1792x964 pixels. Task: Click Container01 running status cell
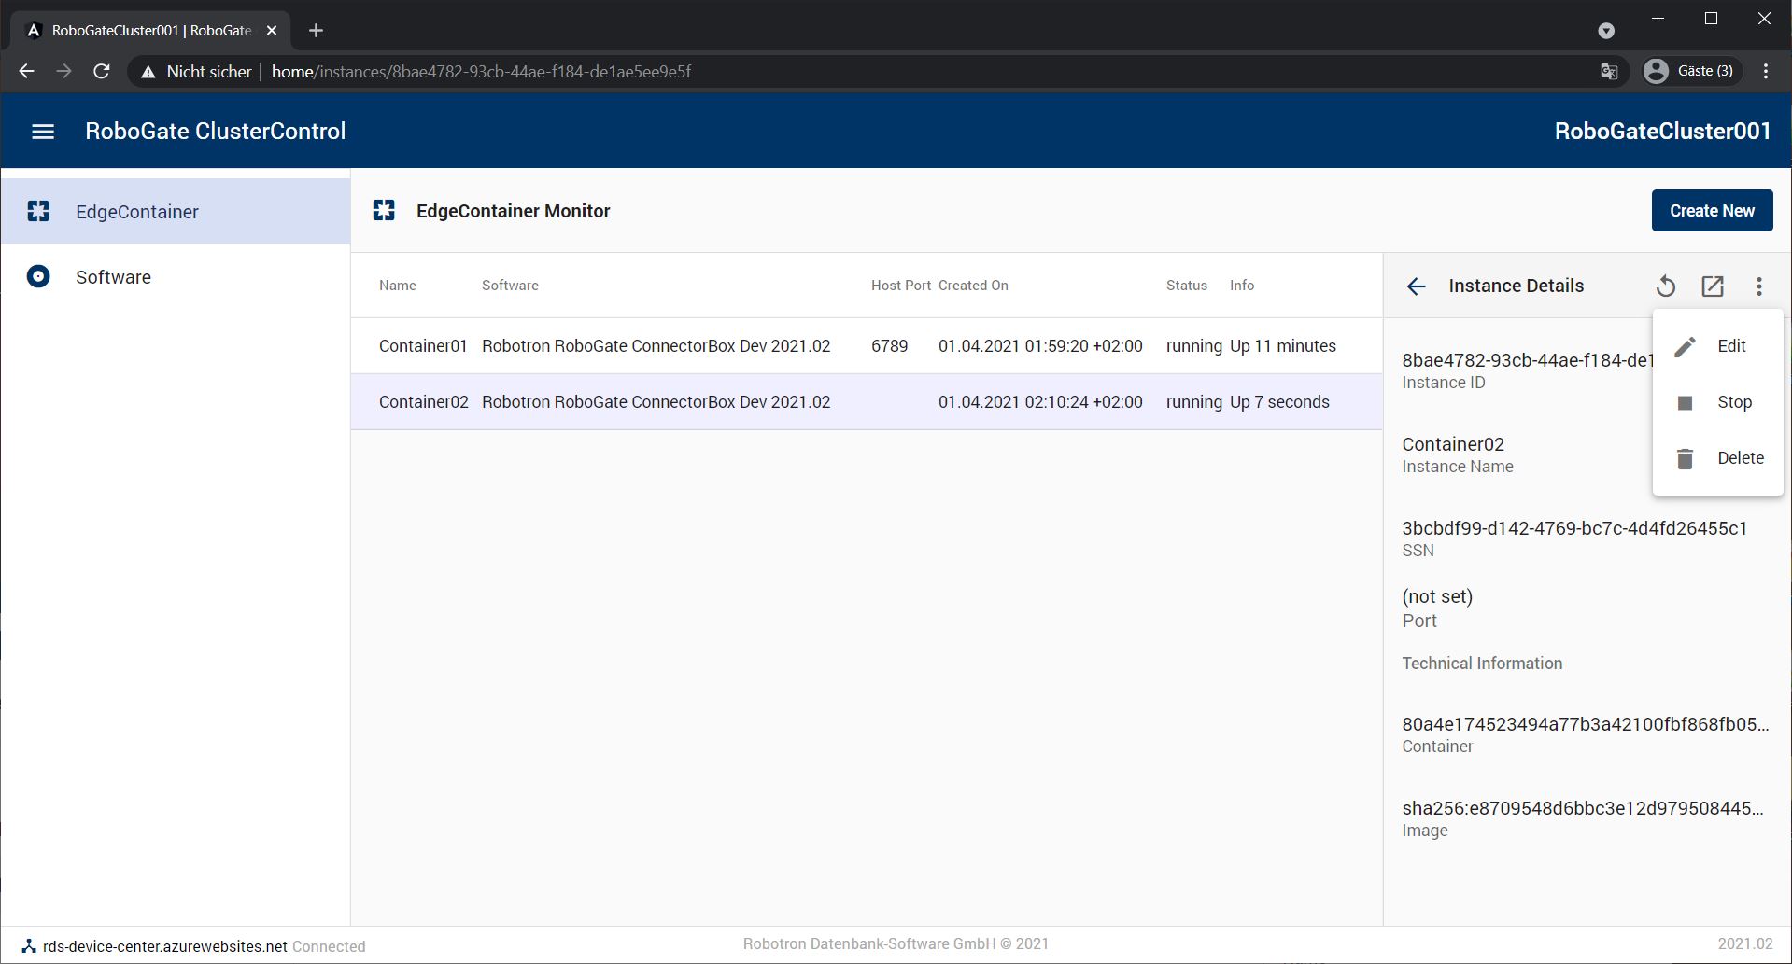click(1194, 346)
